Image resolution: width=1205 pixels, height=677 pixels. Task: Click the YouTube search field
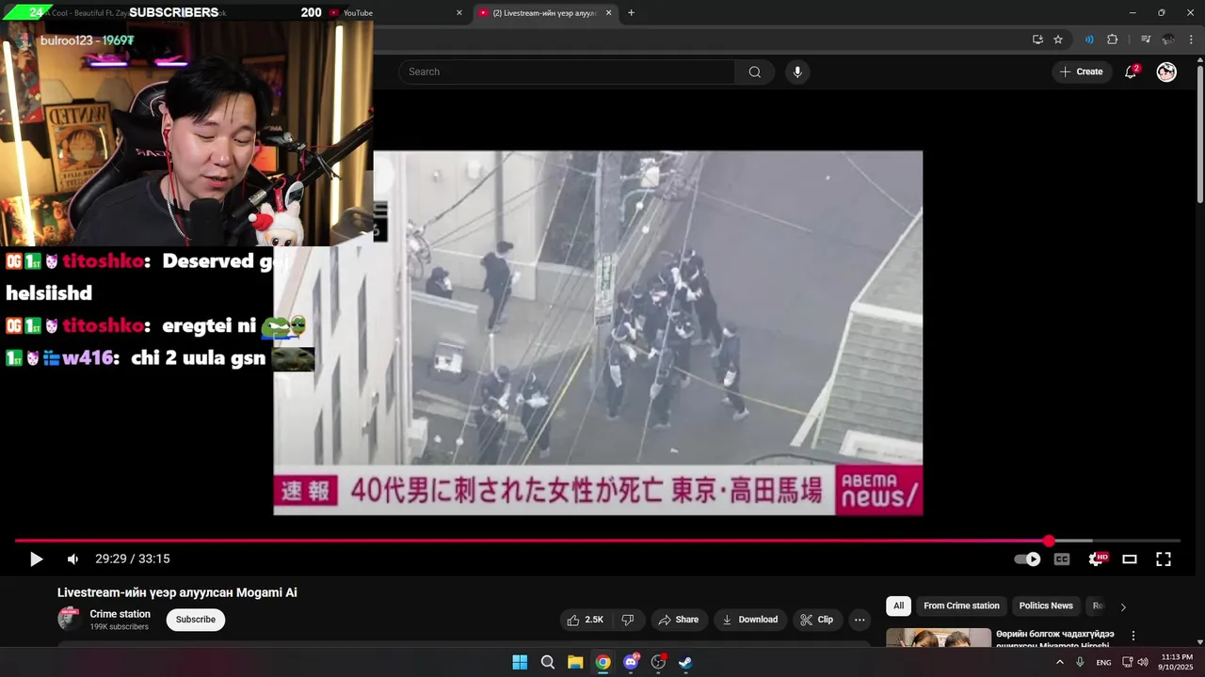567,71
